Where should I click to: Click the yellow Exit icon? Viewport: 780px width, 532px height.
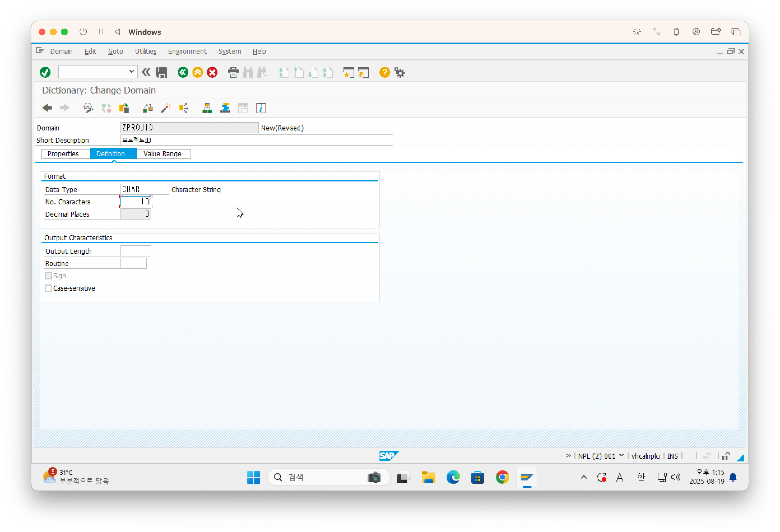[x=198, y=72]
